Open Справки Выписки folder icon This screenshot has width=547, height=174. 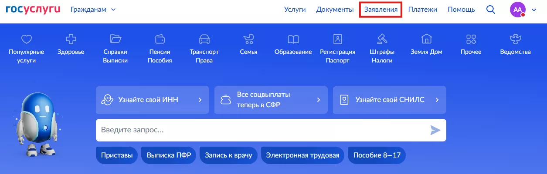point(116,39)
